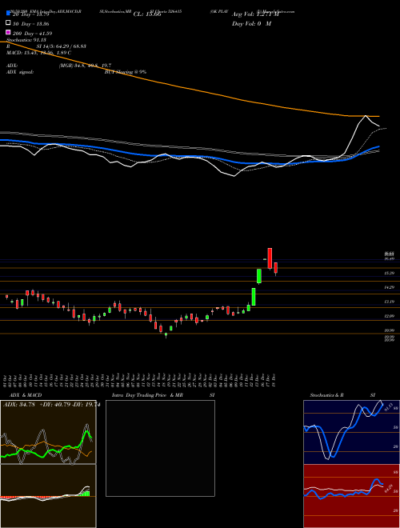Open the 'Stochastics & RSI' panel title
The width and height of the screenshot is (400, 528).
tap(342, 395)
